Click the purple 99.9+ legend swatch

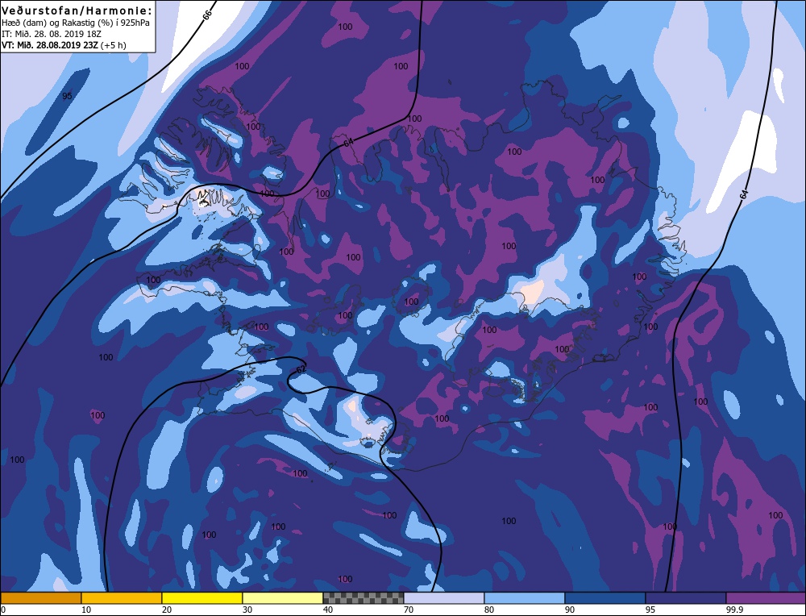(766, 598)
